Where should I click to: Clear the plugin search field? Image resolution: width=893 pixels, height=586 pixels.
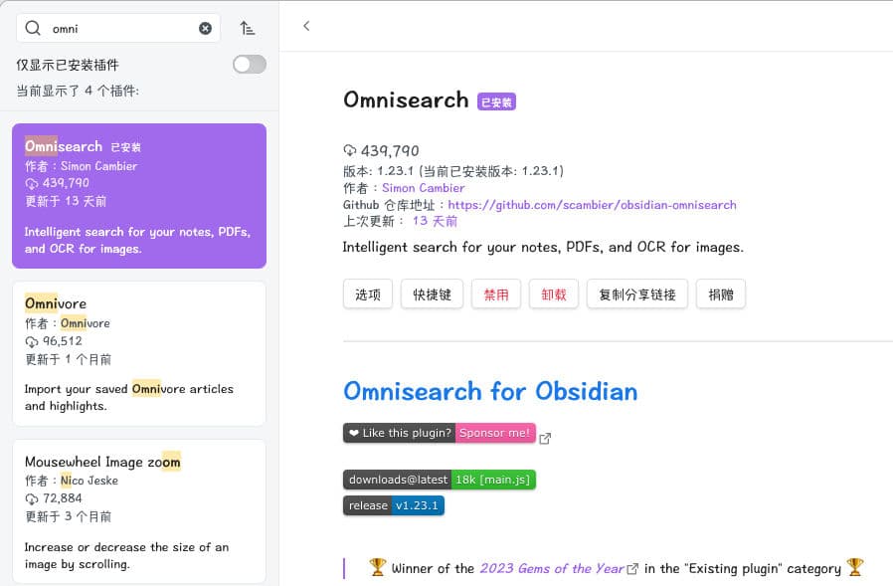point(205,29)
